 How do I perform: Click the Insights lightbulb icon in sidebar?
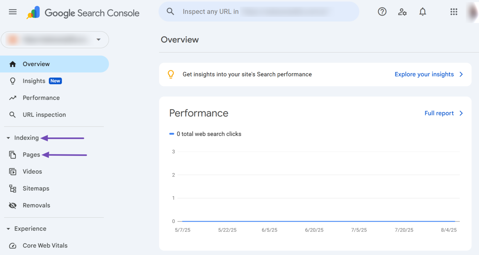coord(13,81)
